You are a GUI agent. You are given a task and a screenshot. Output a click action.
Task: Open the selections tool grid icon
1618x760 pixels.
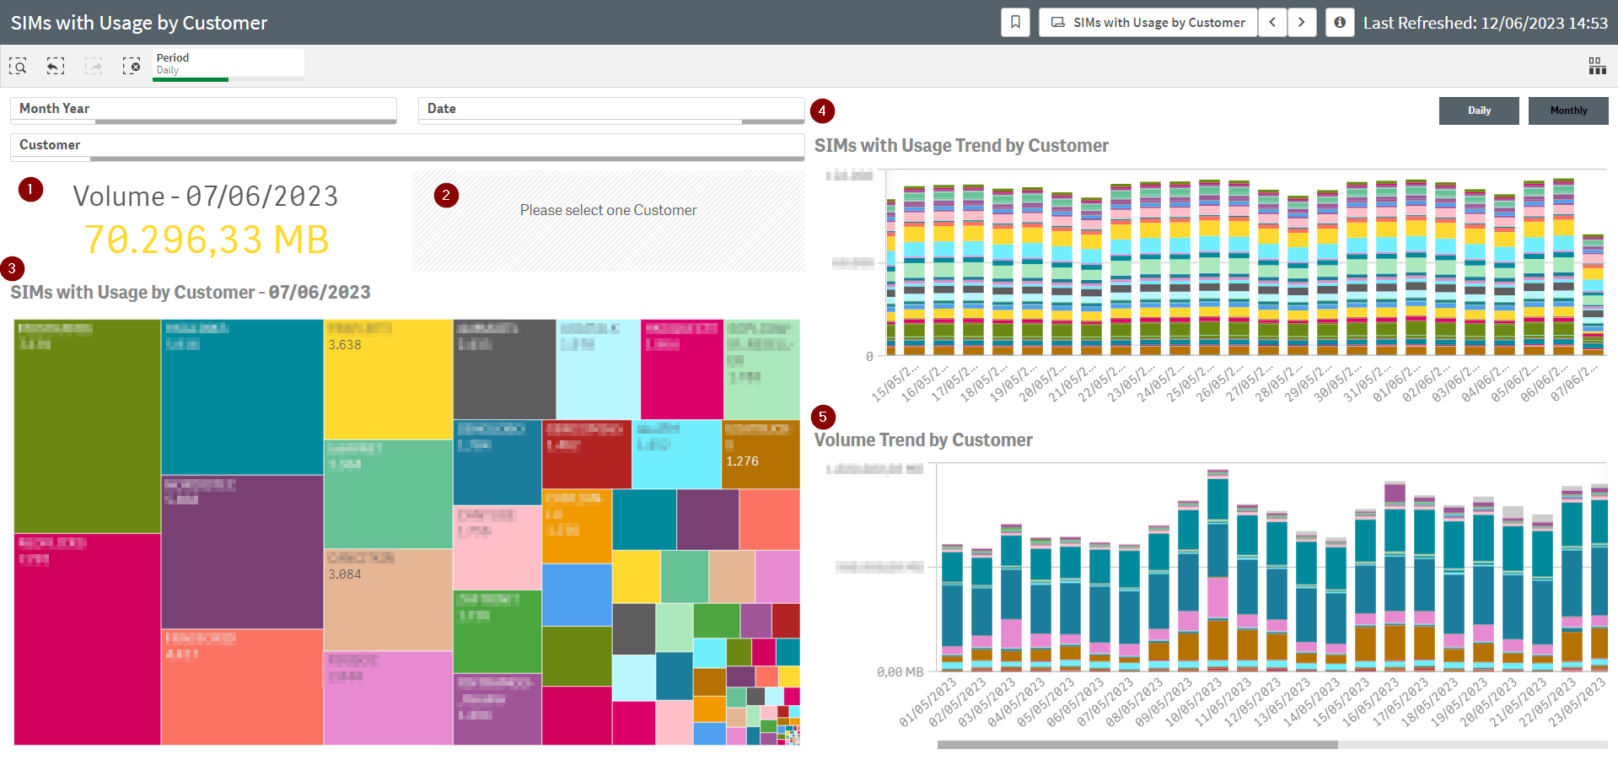1597,66
